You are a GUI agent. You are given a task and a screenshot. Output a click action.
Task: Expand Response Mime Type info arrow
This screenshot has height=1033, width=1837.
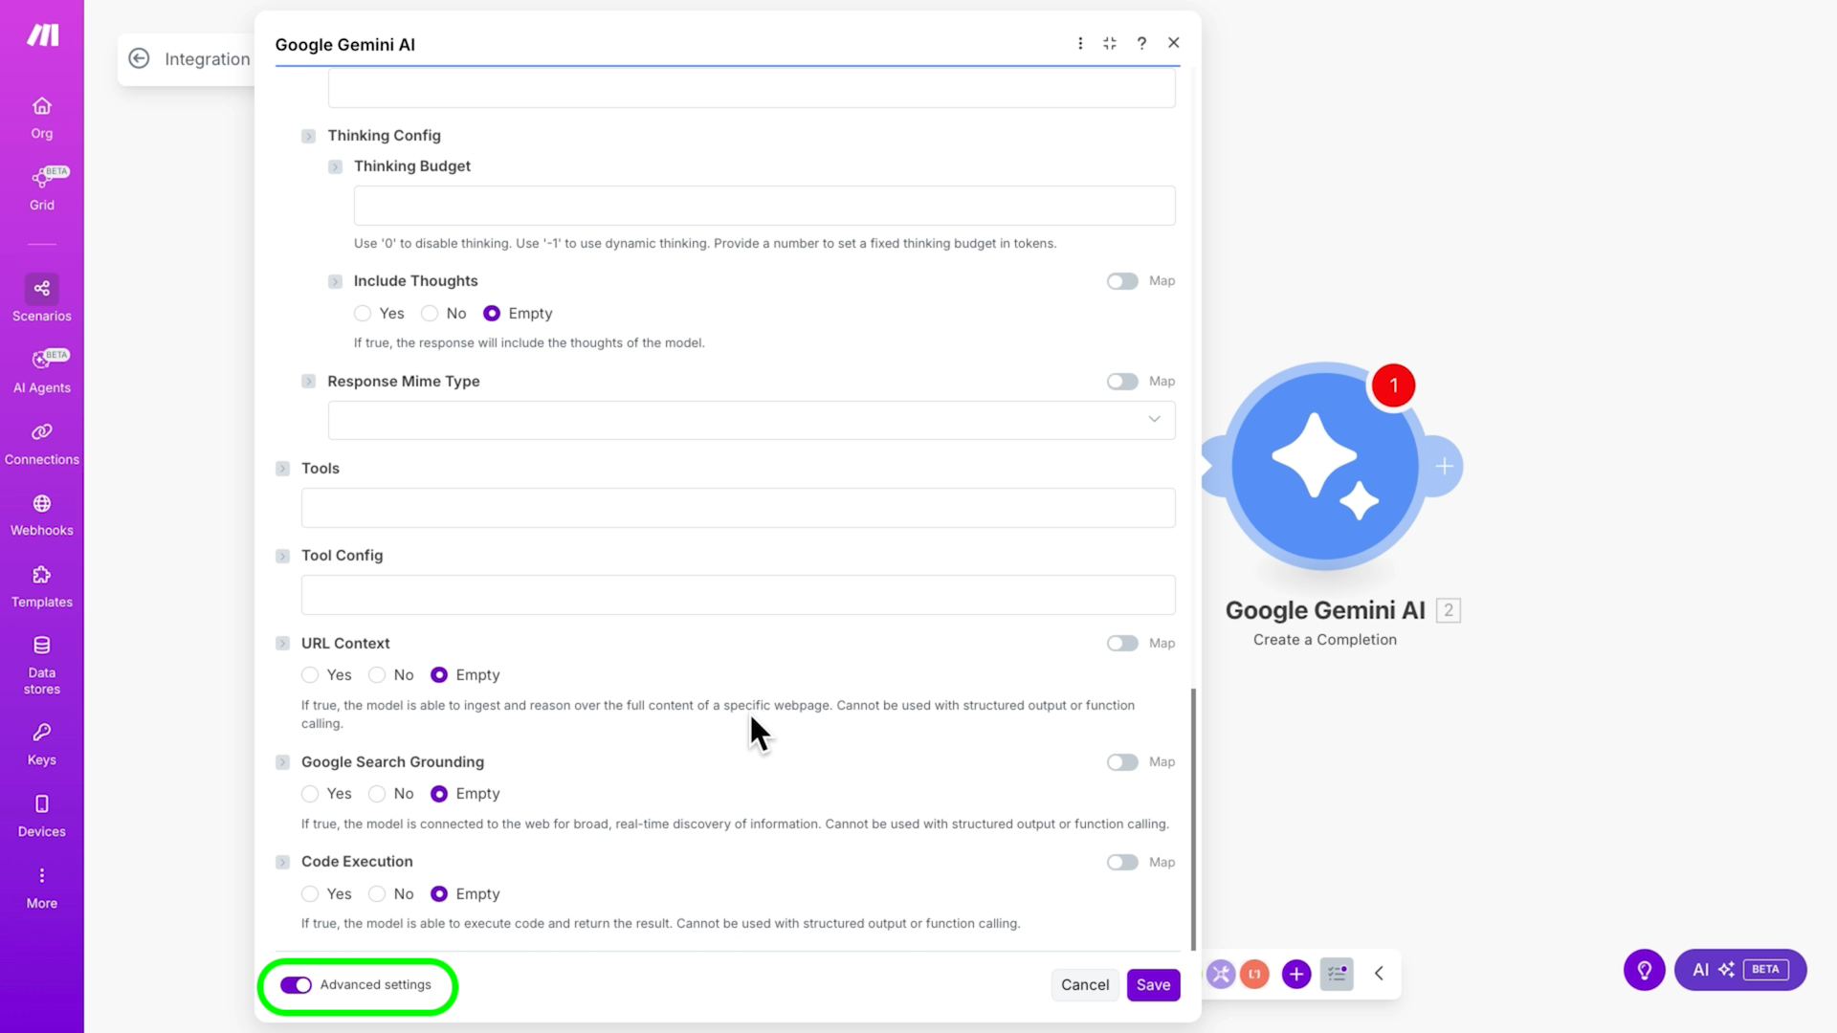(308, 382)
